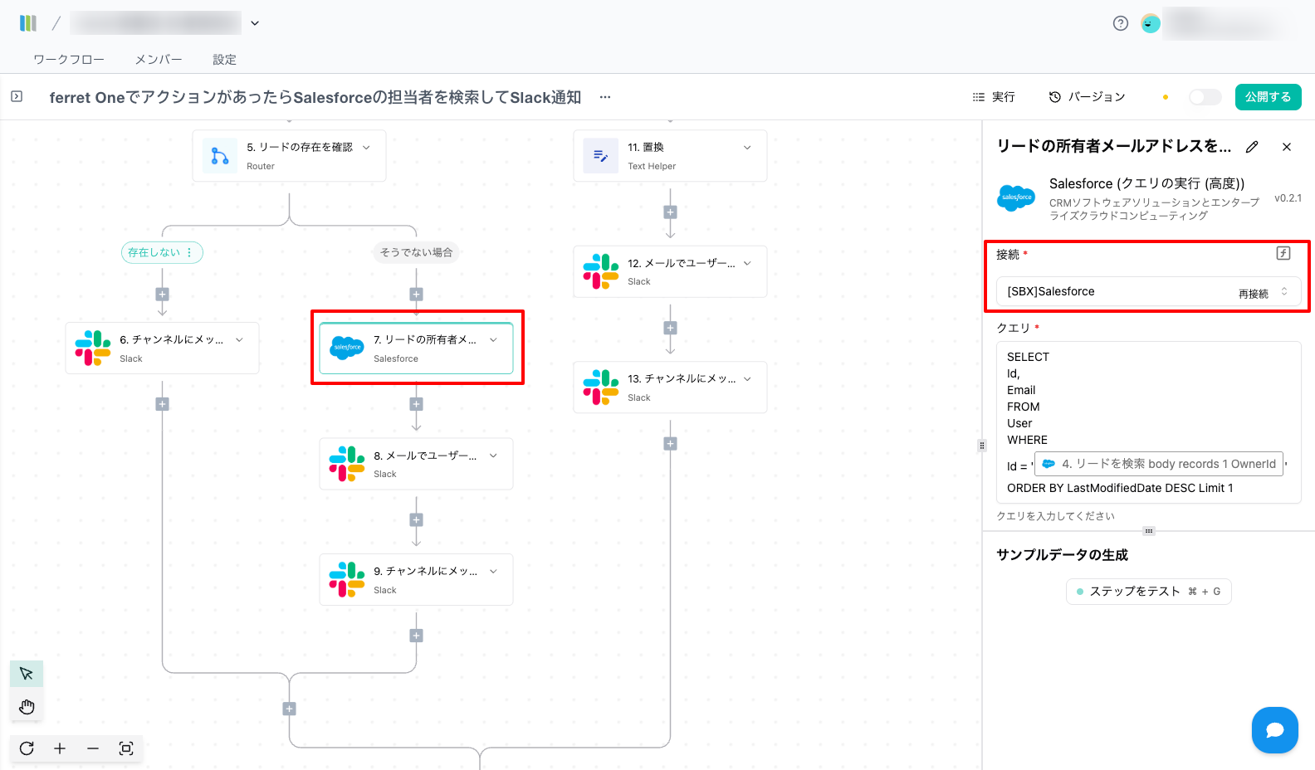Add a step after step 7 Salesforce
This screenshot has height=770, width=1315.
pos(417,404)
